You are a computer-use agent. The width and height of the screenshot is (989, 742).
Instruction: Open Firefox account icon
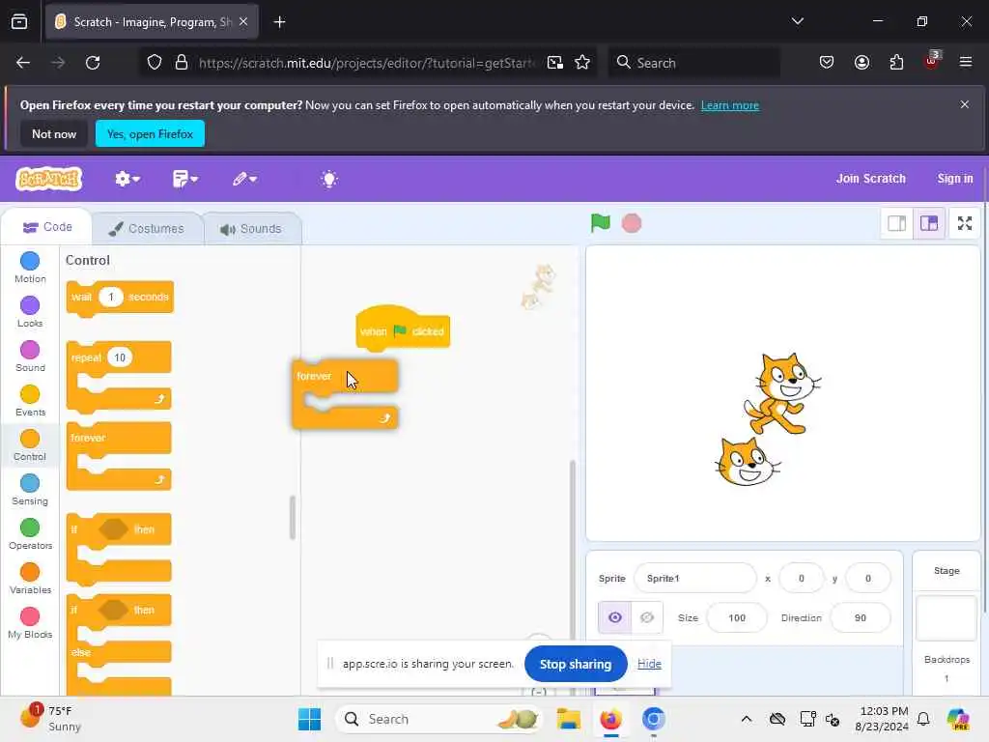click(x=862, y=63)
